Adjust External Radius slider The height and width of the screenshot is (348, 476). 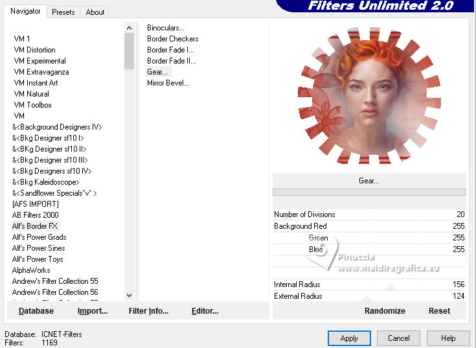[x=369, y=296]
